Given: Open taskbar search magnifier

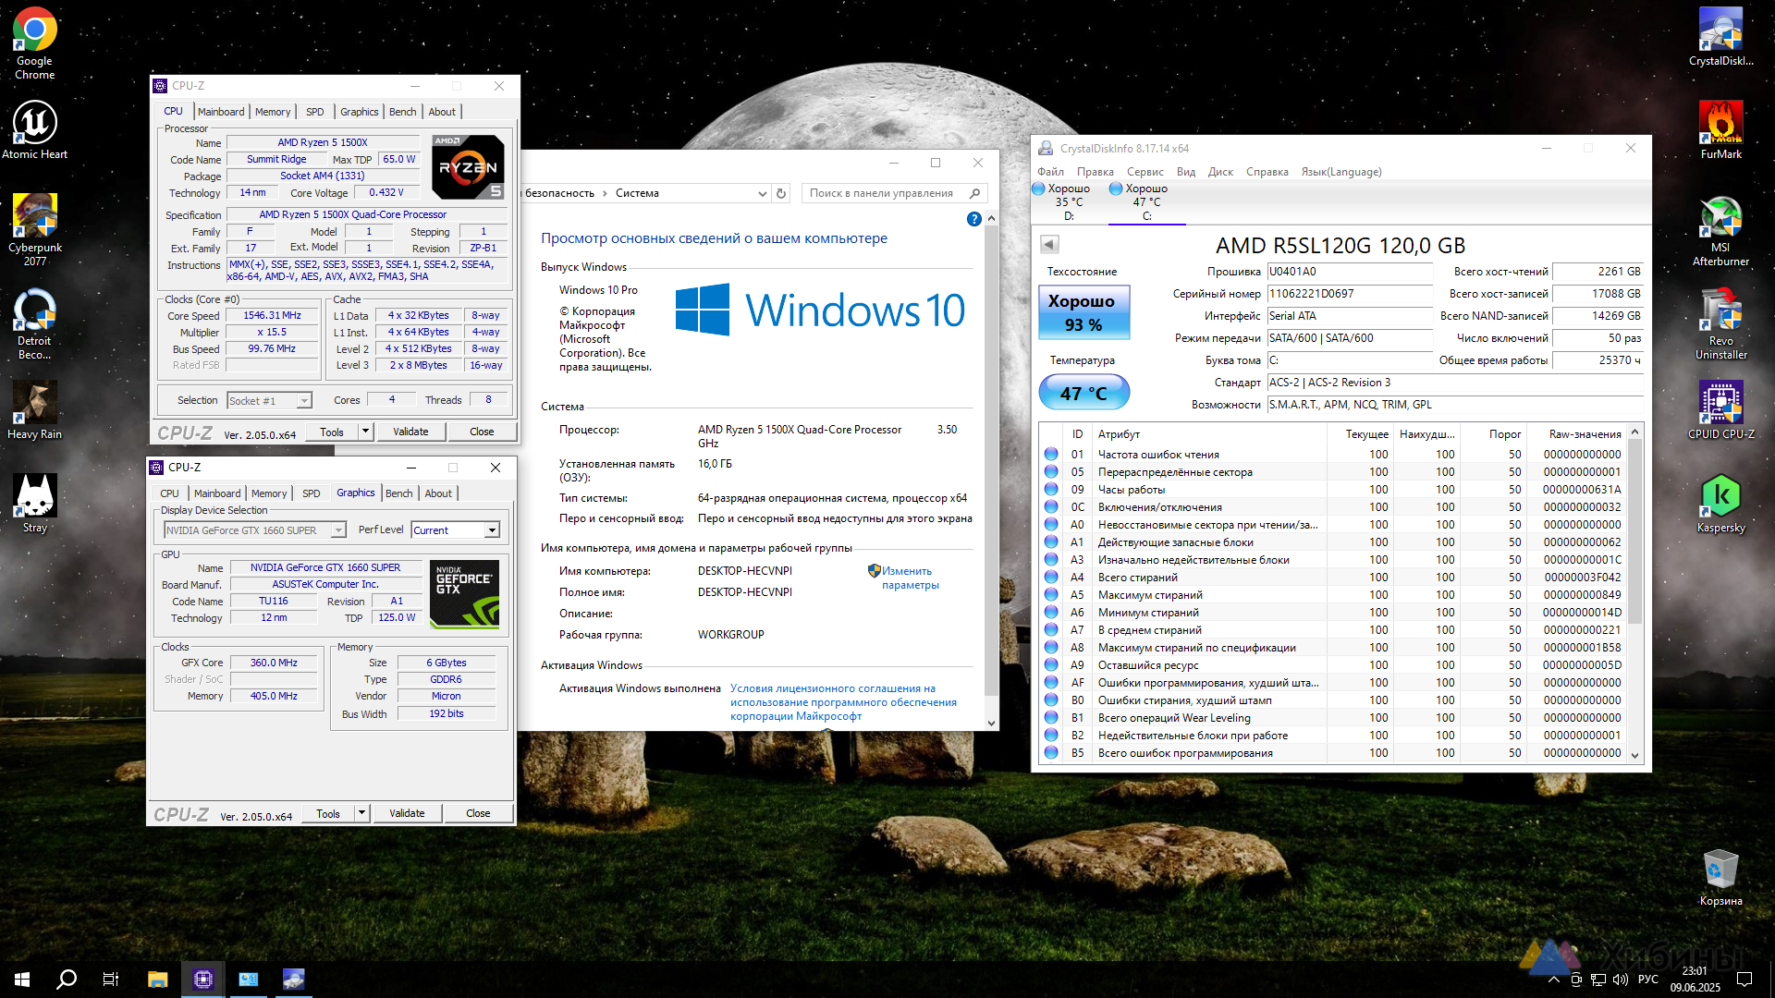Looking at the screenshot, I should point(67,979).
